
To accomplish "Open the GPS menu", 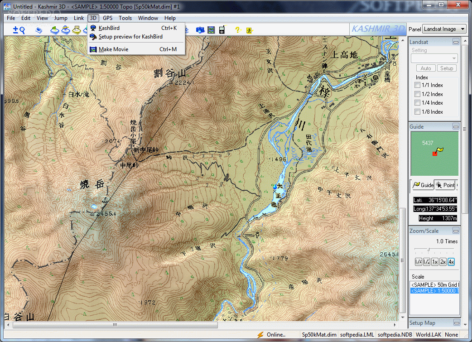I will (x=107, y=18).
